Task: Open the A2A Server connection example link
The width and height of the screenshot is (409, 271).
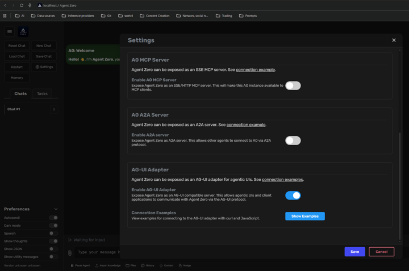Action: pyautogui.click(x=246, y=125)
